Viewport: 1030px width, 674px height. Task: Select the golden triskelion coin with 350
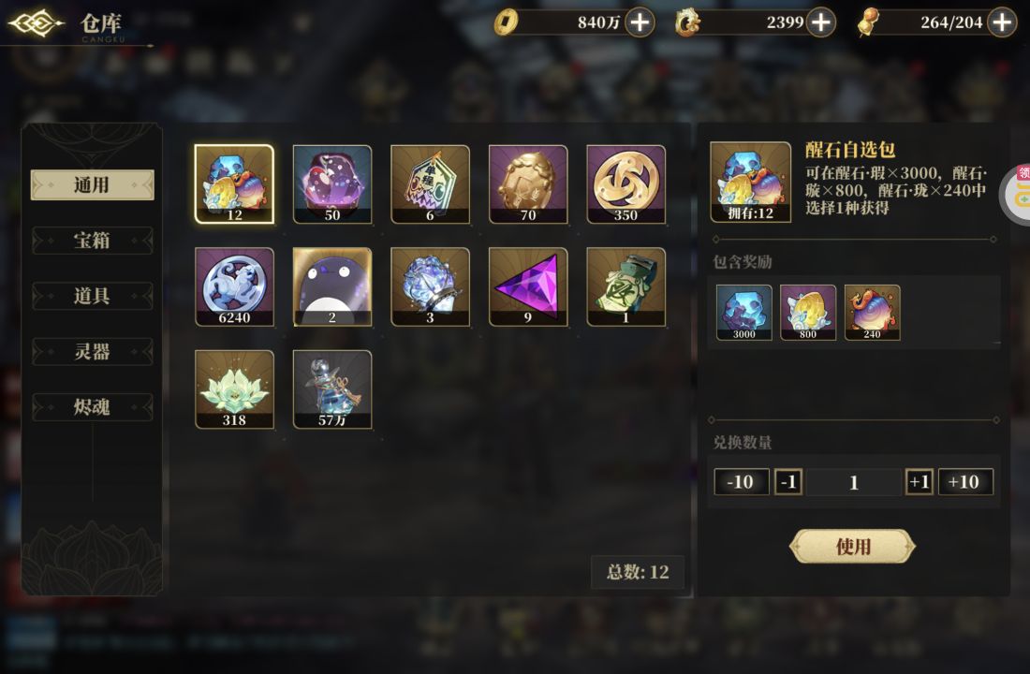(x=626, y=183)
